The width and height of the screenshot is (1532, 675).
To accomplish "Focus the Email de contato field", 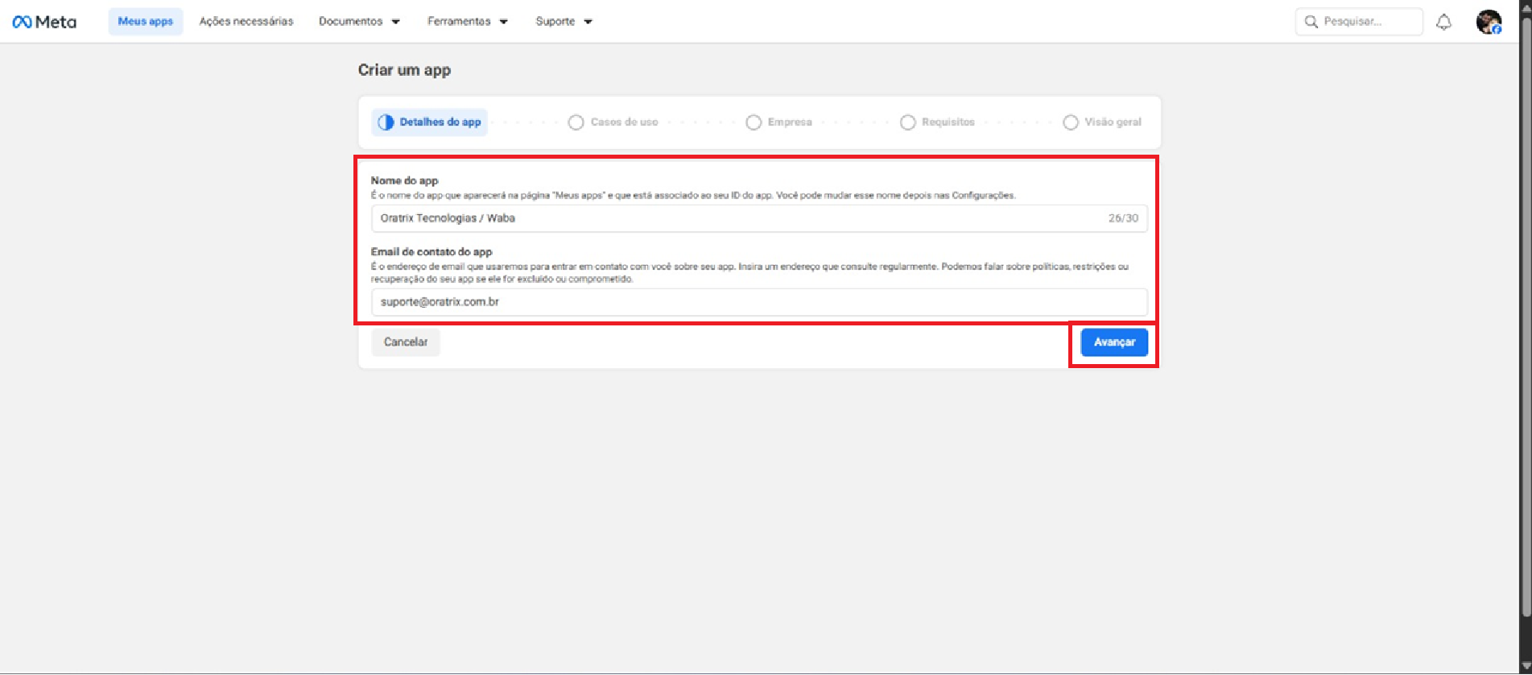I will [x=758, y=302].
